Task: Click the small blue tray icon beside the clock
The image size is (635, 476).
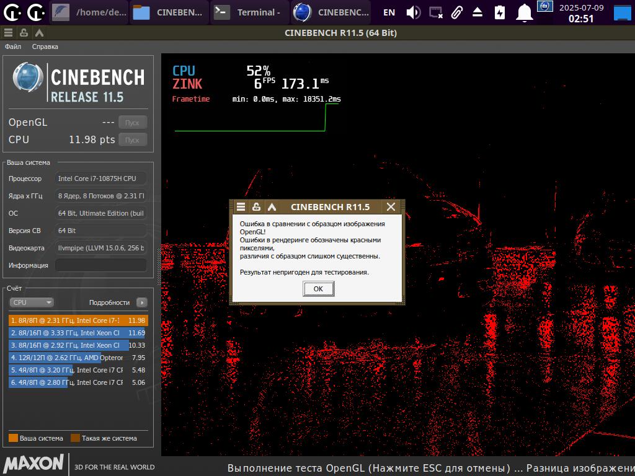Action: pos(544,6)
